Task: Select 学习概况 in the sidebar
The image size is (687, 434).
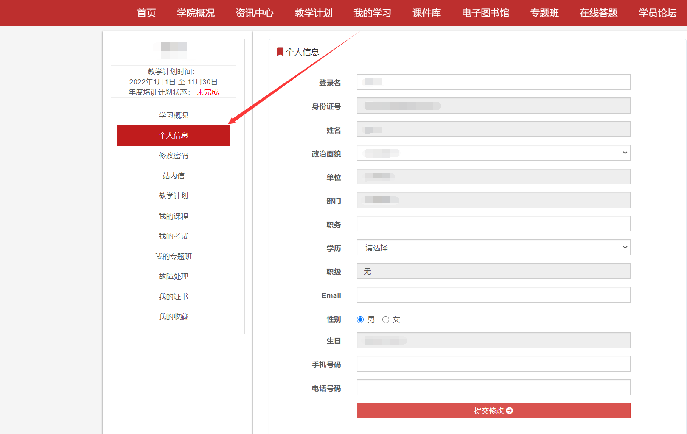Action: pos(174,115)
